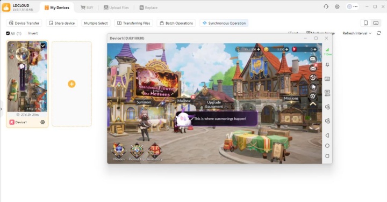Viewport: 387px width, 202px height.
Task: Decrease device volume in sidebar
Action: [327, 121]
